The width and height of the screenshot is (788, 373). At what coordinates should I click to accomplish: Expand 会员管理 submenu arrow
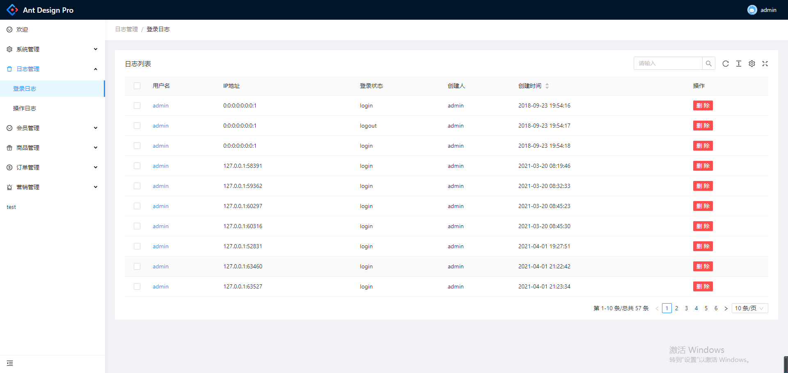pos(96,128)
